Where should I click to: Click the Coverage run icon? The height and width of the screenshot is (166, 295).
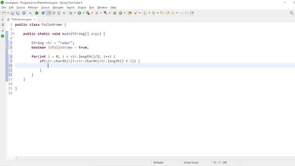pyautogui.click(x=88, y=13)
